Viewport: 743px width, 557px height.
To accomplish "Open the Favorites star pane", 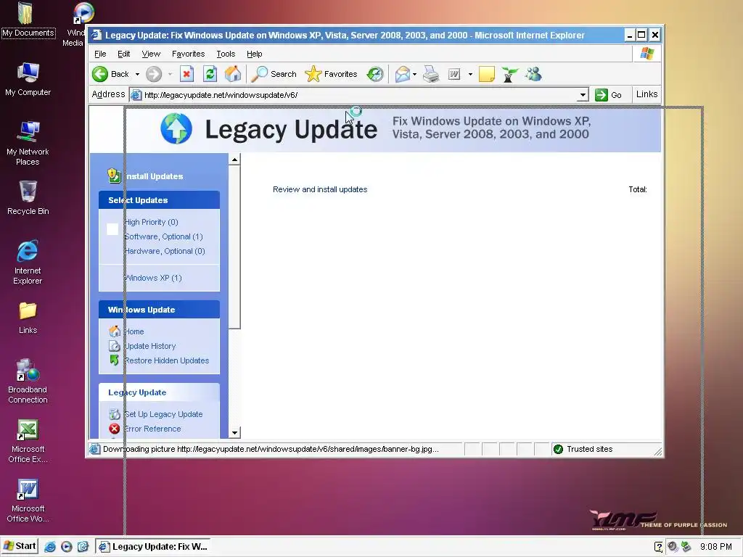I will 331,75.
